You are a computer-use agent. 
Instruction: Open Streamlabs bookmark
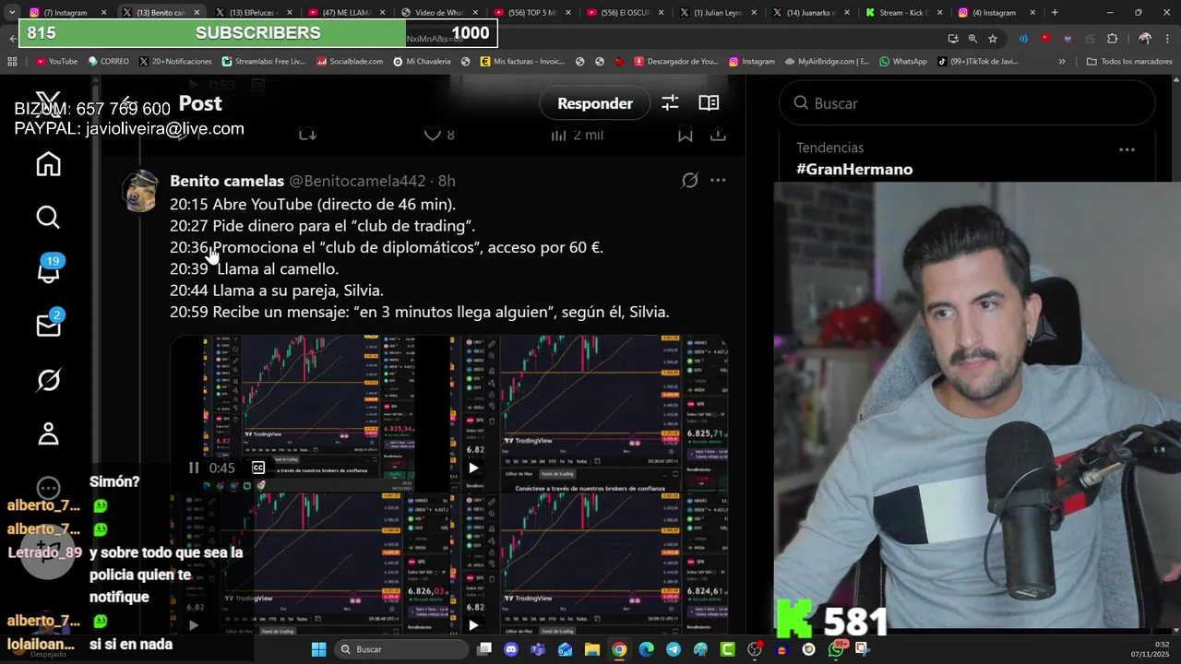(x=264, y=62)
